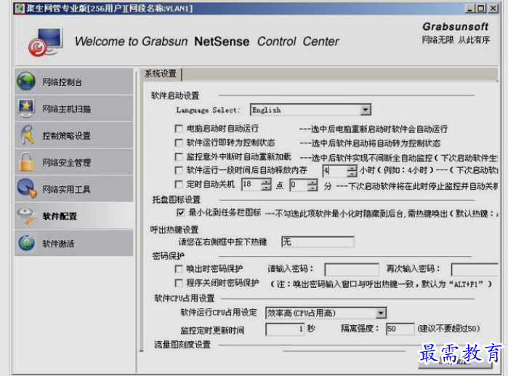
Task: Click the star monitor icon for 网络主机扫描
Action: tap(26, 108)
